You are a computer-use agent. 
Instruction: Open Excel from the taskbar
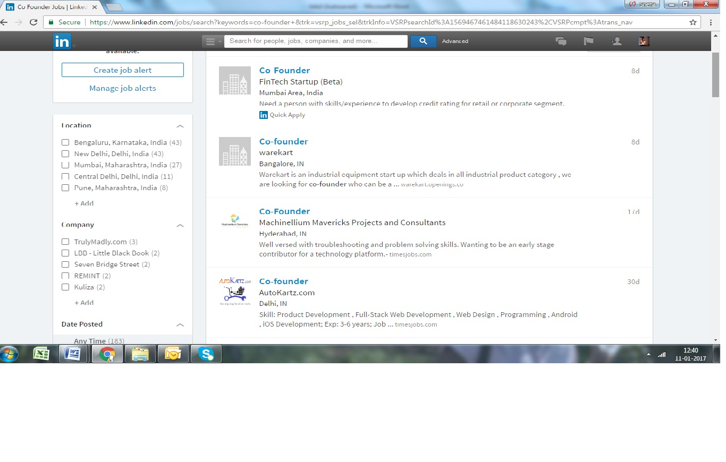[x=41, y=354]
